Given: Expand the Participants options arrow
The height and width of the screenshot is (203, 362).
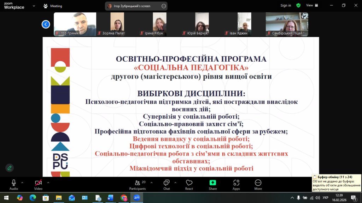Looking at the screenshot, I should (152, 183).
